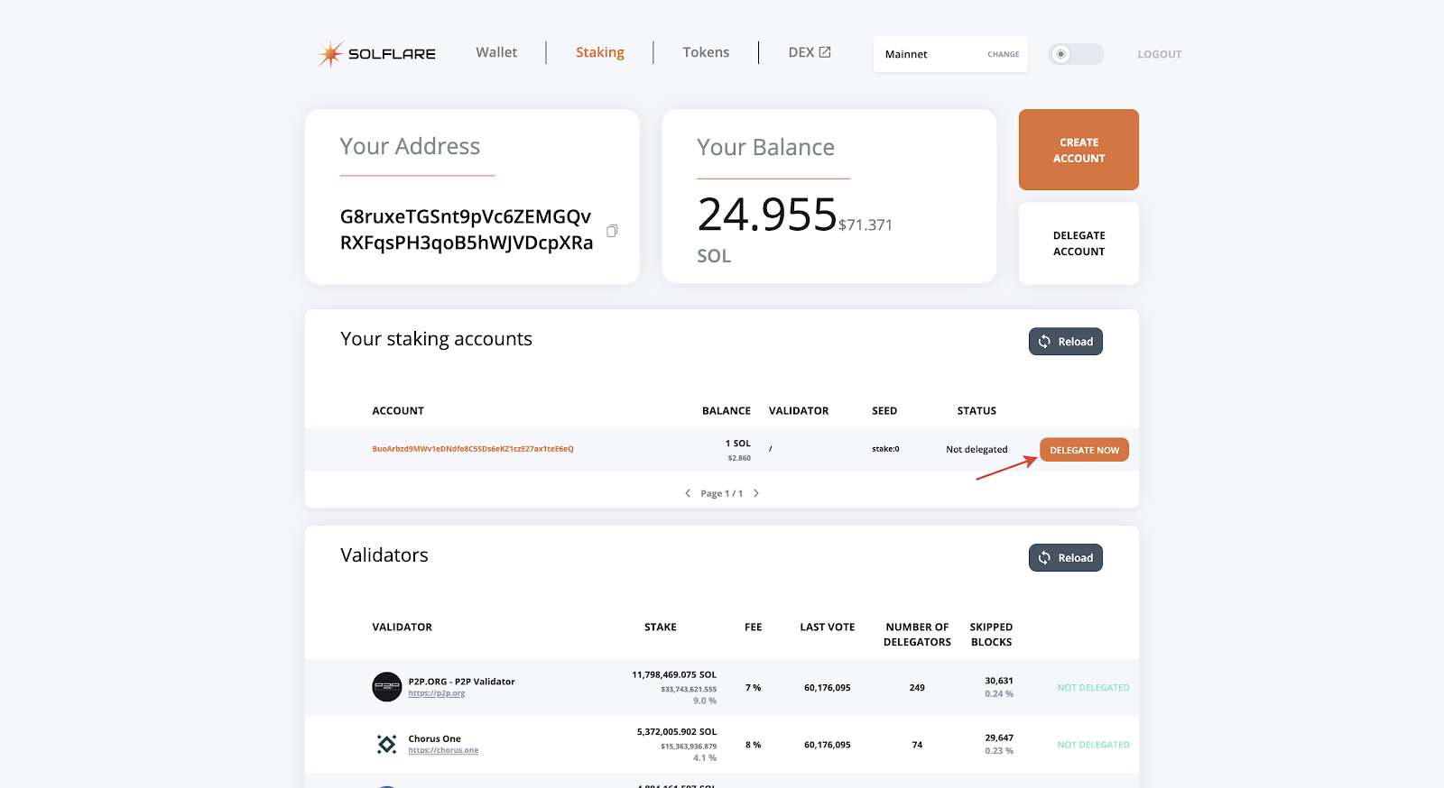Open the Wallet tab

click(x=496, y=52)
